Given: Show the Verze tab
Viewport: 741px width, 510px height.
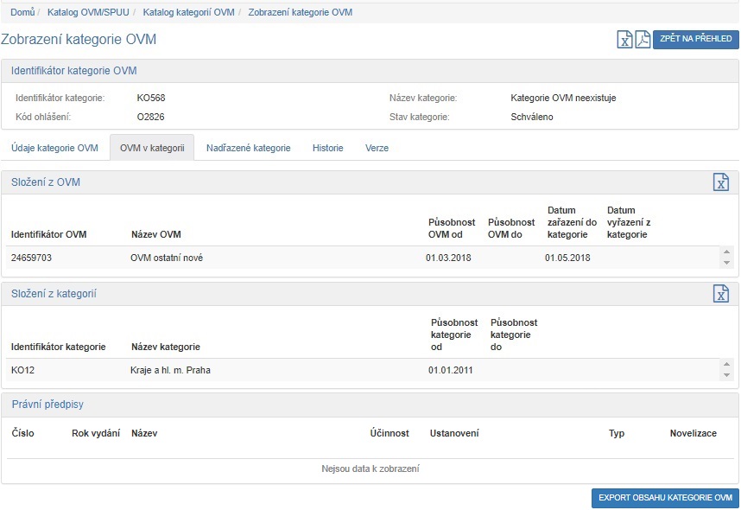Looking at the screenshot, I should pos(377,148).
